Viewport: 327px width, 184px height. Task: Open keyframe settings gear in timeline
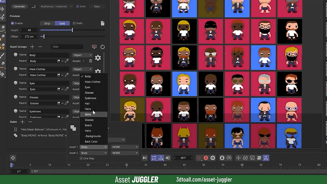click(x=213, y=158)
